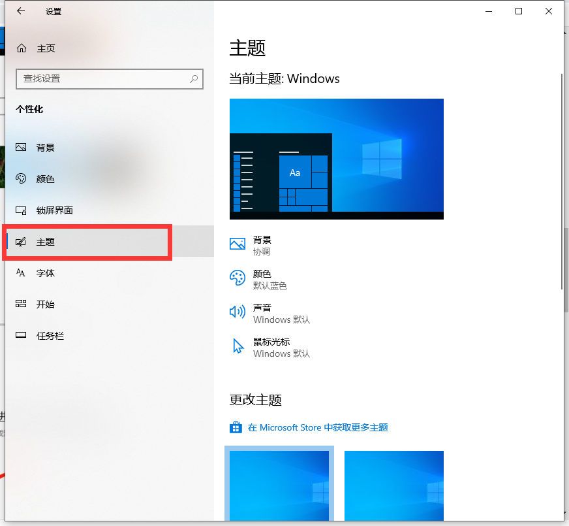
Task: Open Colors (颜色) in the sidebar
Action: click(45, 179)
